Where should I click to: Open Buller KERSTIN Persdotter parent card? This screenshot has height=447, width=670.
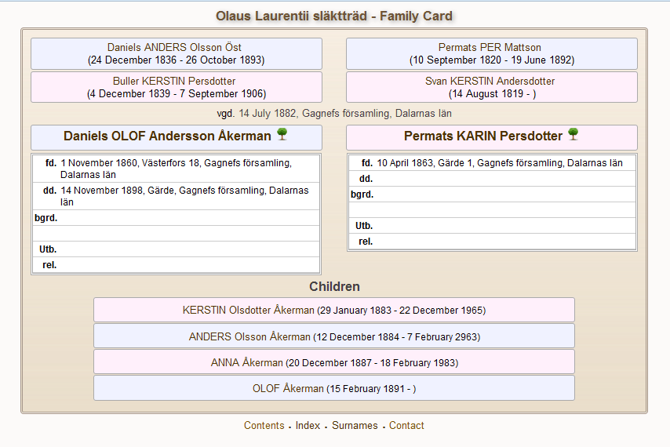(x=177, y=87)
